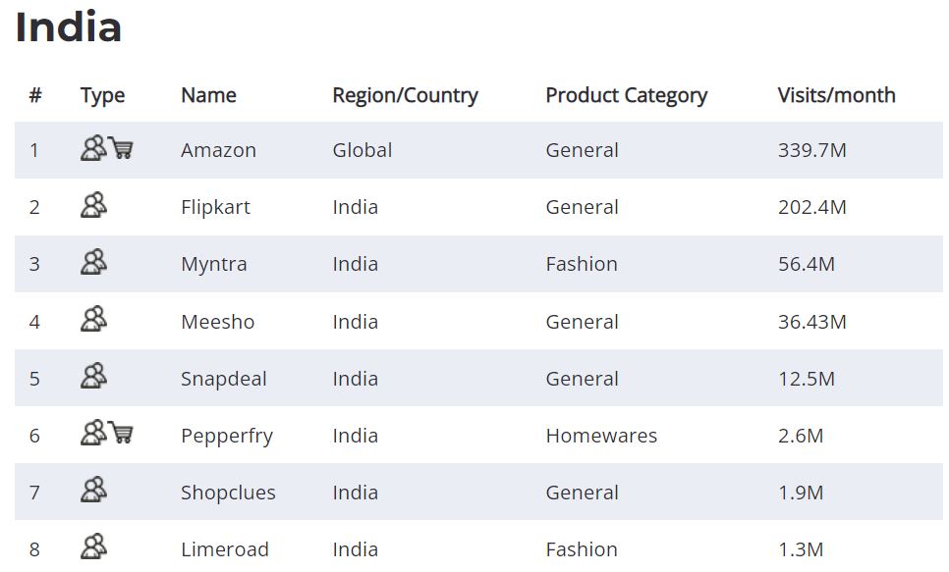This screenshot has width=949, height=572.
Task: Click the people icon in Pepperfry row
Action: click(x=93, y=433)
